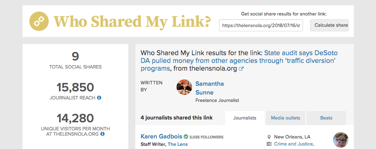The width and height of the screenshot is (376, 149).
Task: Click the Who Shared My Link? title
Action: (x=132, y=21)
